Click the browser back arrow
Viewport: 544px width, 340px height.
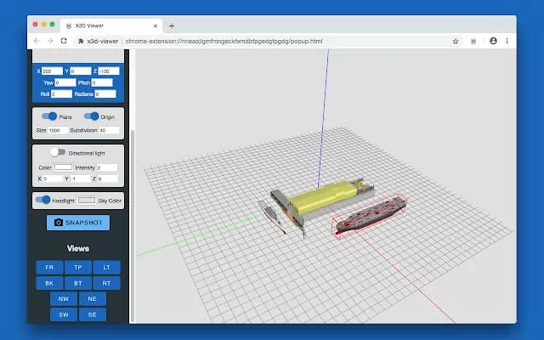[x=37, y=40]
